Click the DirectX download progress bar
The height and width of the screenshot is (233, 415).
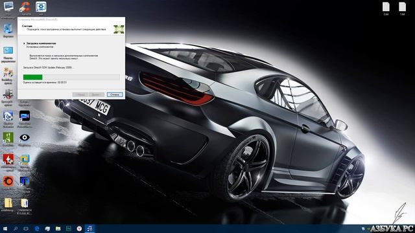pos(71,77)
